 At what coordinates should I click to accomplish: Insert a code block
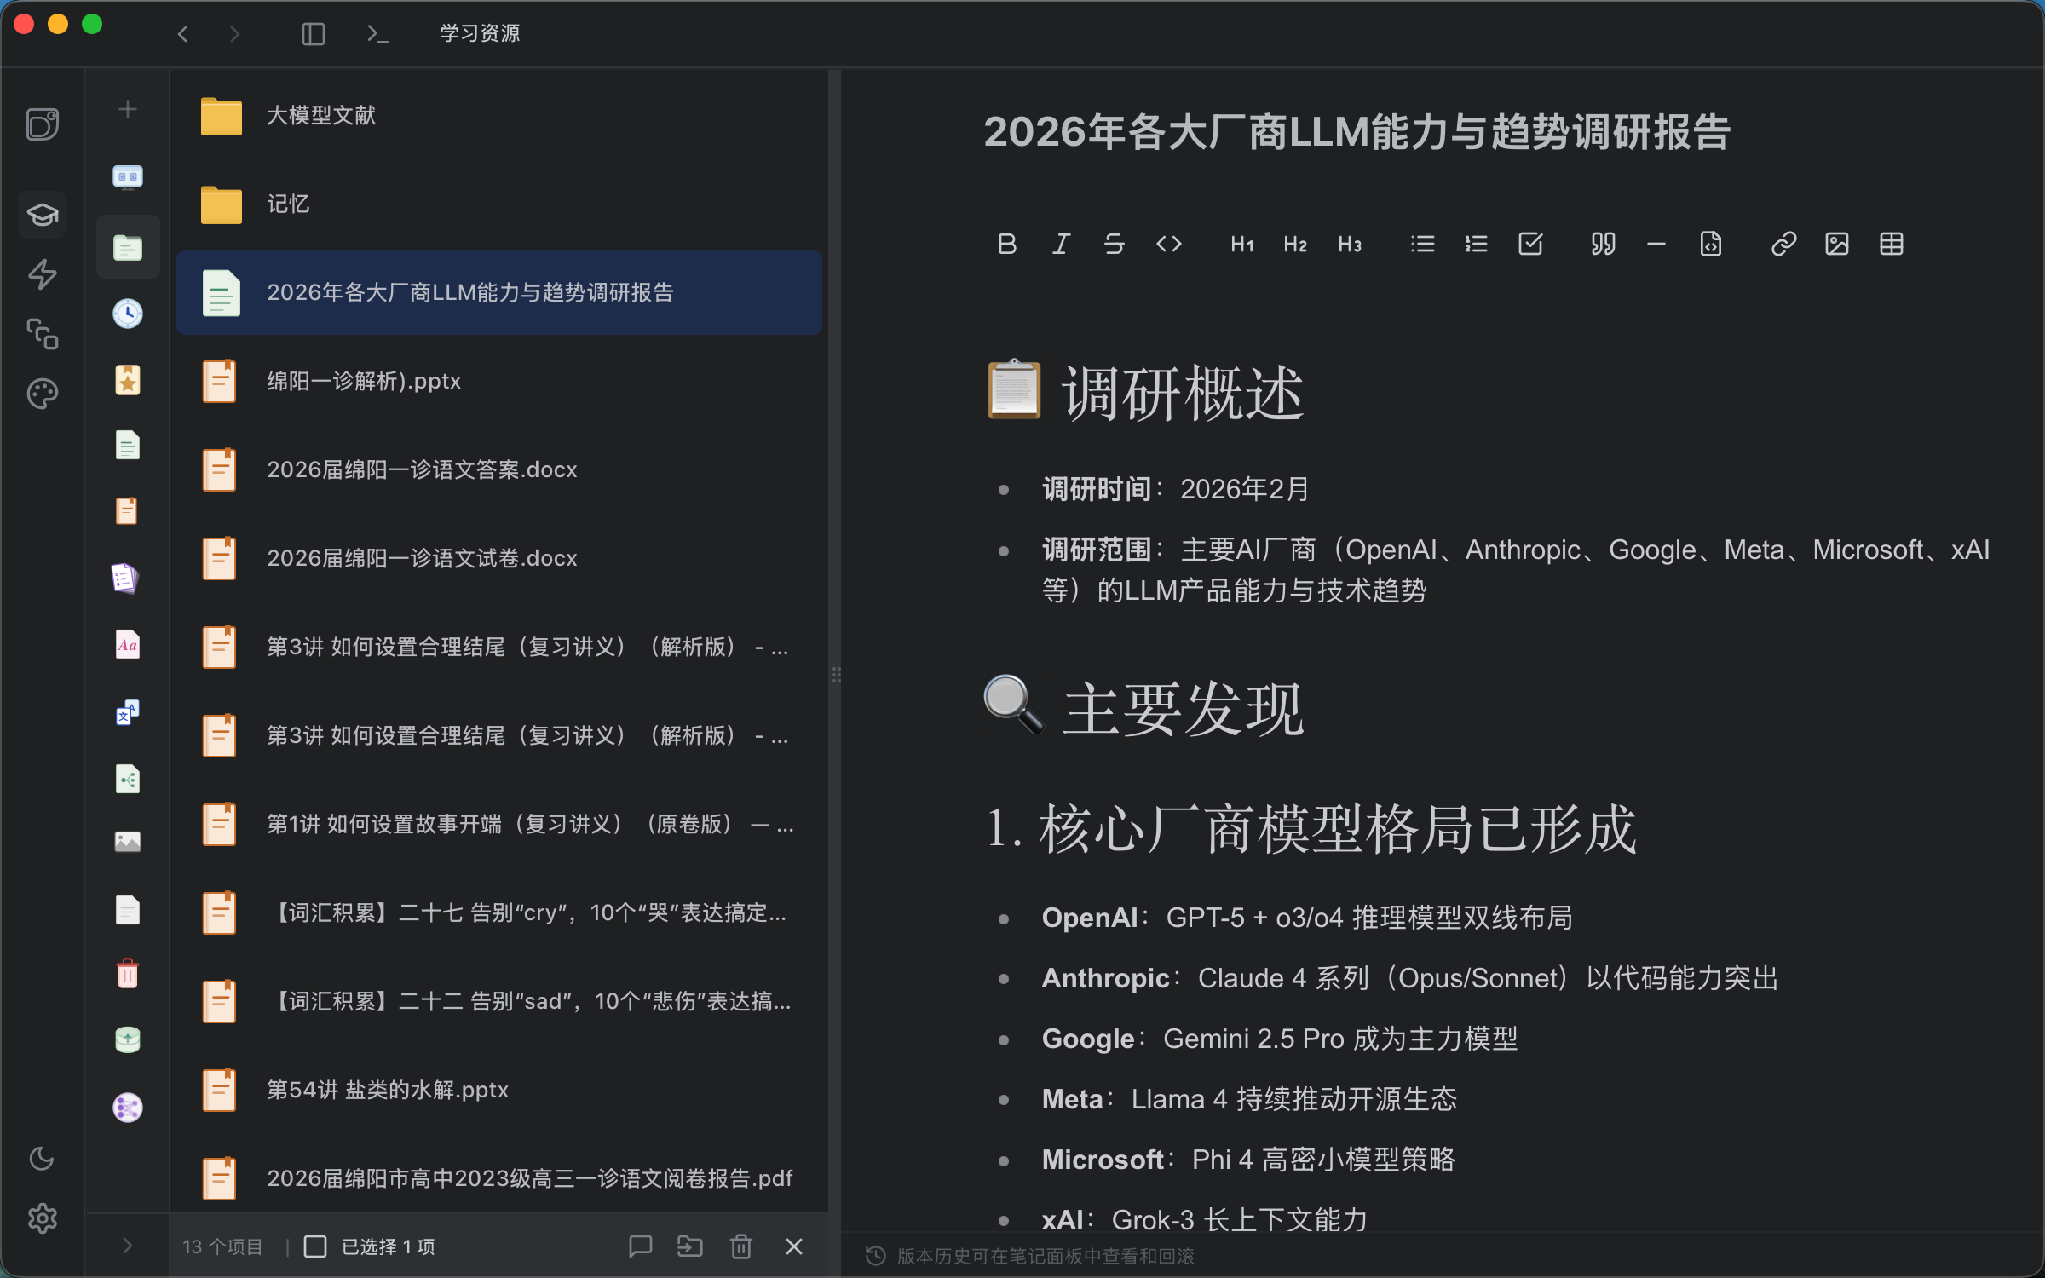(1711, 245)
